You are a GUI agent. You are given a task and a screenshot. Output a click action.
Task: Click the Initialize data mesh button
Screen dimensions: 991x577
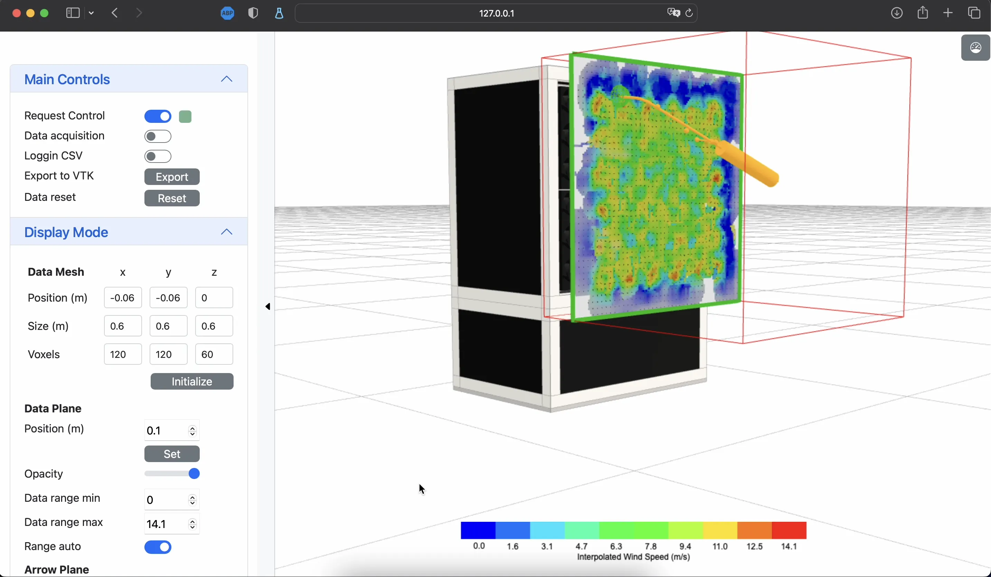[x=192, y=381]
